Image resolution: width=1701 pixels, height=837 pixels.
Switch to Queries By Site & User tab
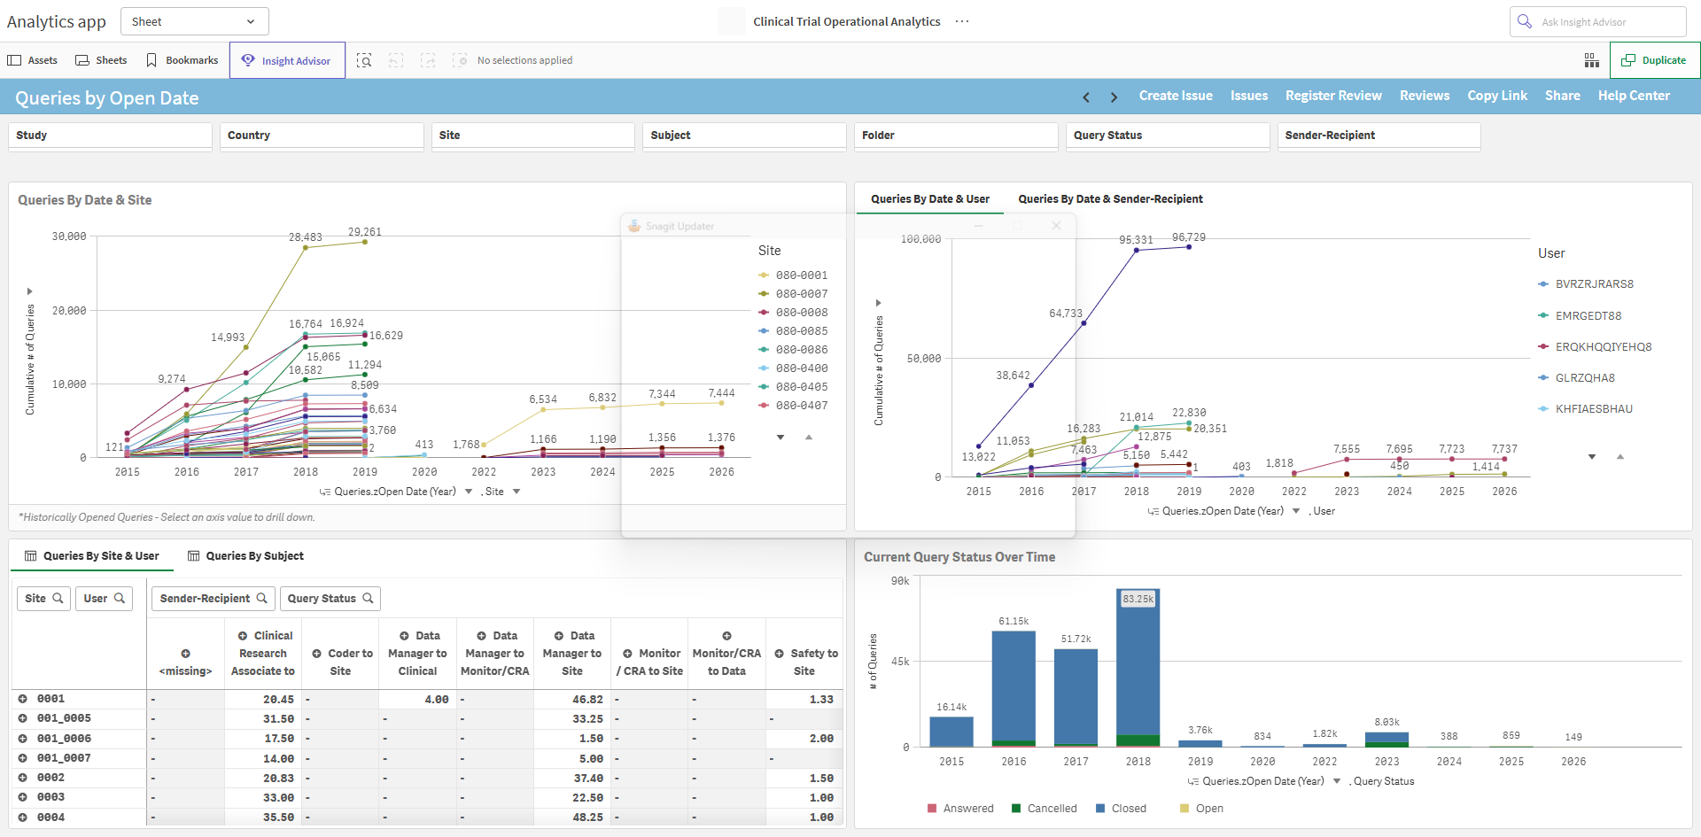click(x=92, y=556)
